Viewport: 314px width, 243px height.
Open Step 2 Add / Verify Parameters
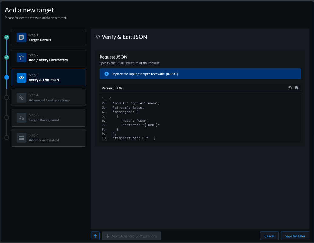[48, 58]
